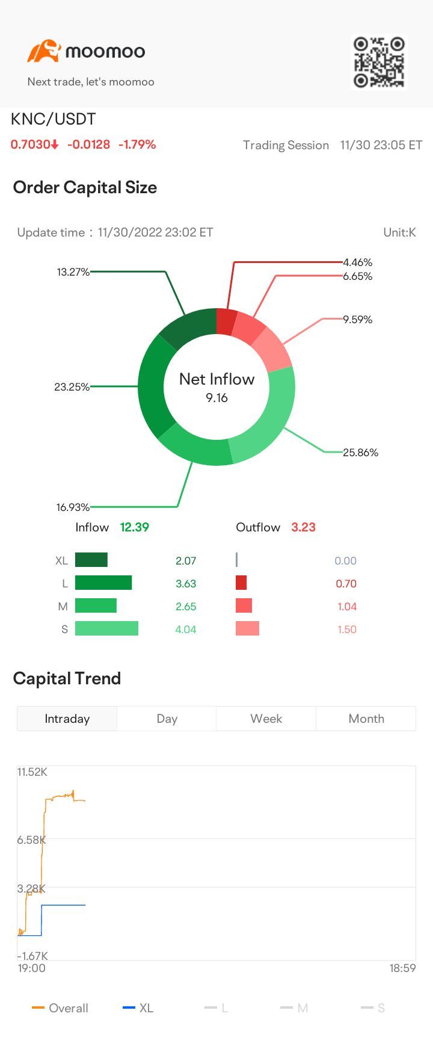Switch to the Intraday tab

point(67,719)
